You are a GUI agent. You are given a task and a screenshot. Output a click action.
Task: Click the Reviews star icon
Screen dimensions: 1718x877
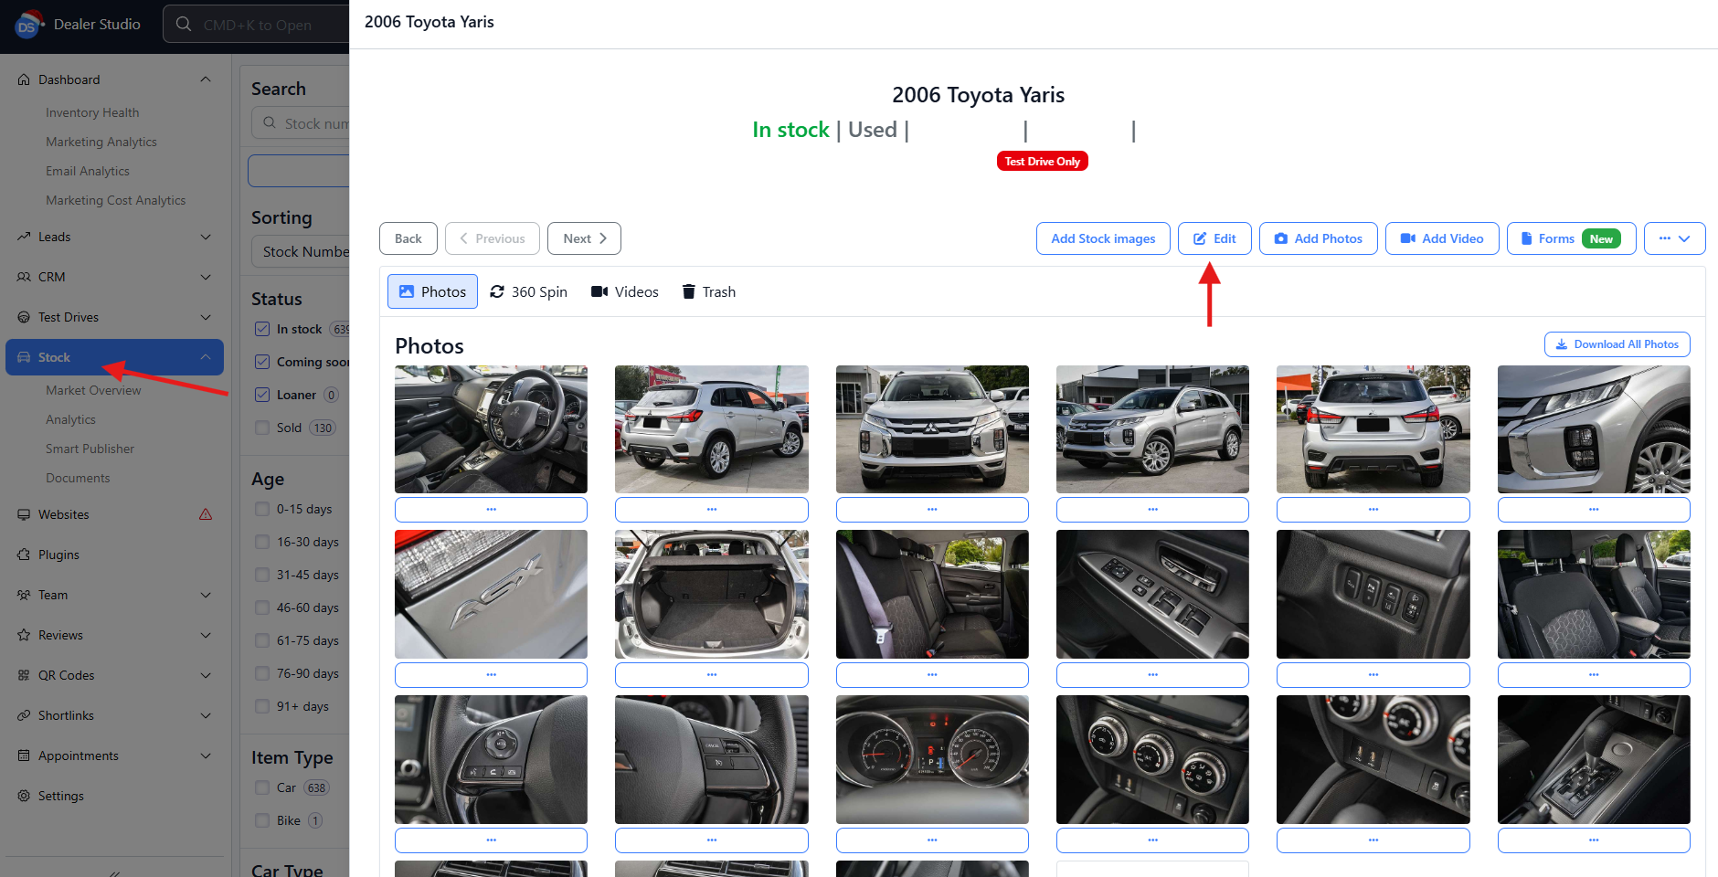point(24,635)
